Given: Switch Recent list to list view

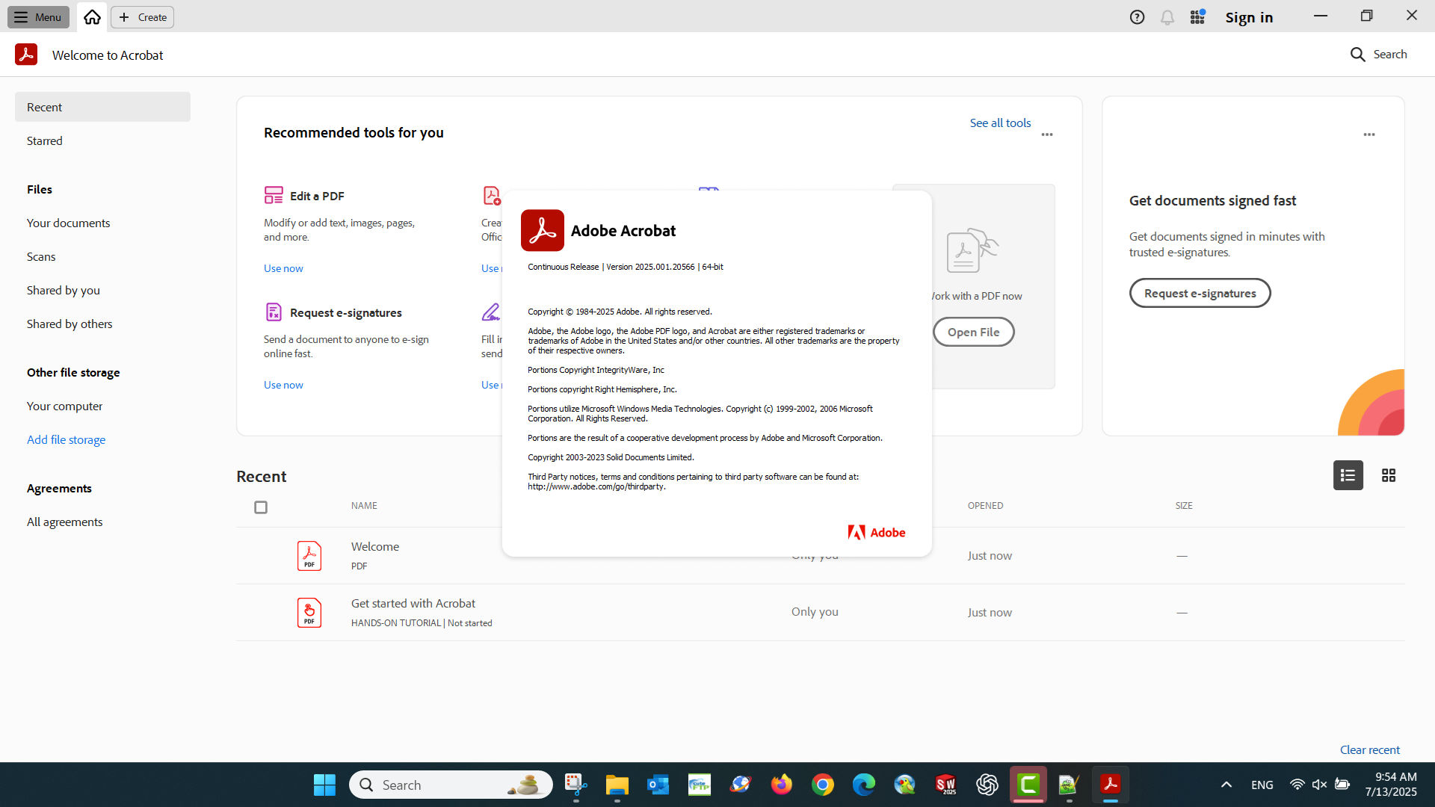Looking at the screenshot, I should tap(1347, 475).
